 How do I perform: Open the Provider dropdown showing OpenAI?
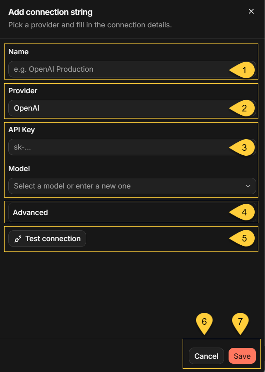pos(132,108)
